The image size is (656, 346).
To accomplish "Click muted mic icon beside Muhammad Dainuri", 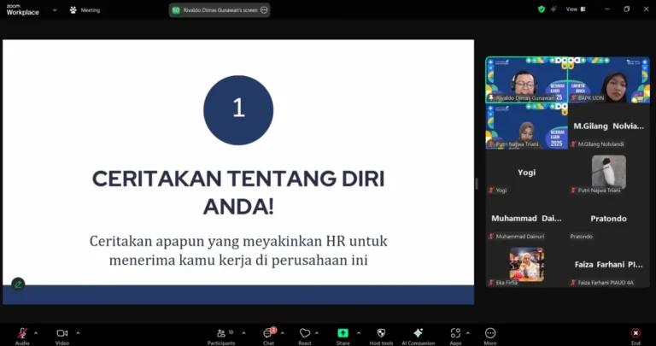I will [491, 237].
